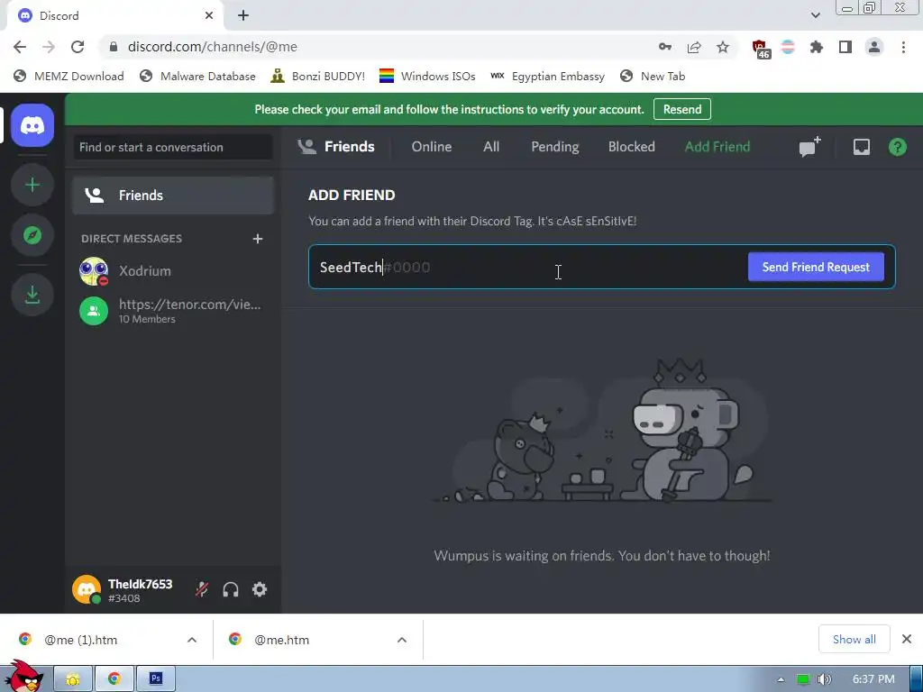Switch to the Online tab

(x=432, y=147)
